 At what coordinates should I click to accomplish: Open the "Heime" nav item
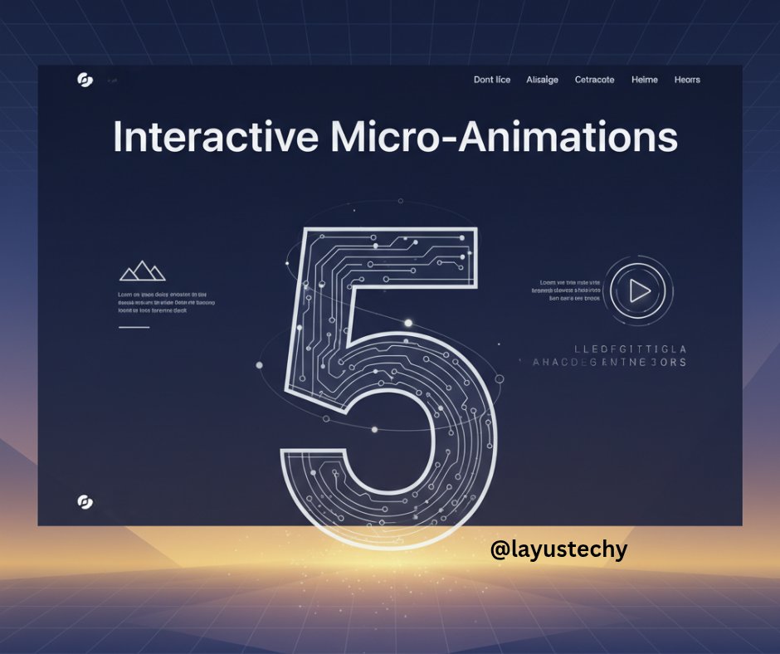point(645,80)
